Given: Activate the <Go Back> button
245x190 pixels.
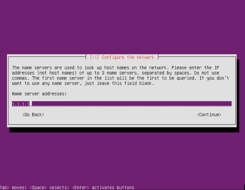Looking at the screenshot, I should [33, 115].
